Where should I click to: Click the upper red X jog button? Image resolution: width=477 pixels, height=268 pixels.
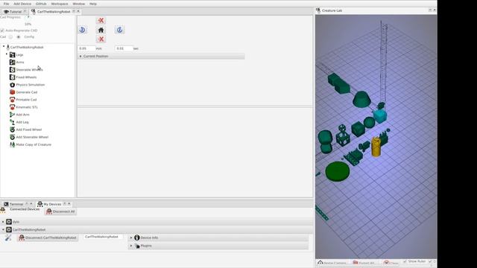click(x=101, y=20)
